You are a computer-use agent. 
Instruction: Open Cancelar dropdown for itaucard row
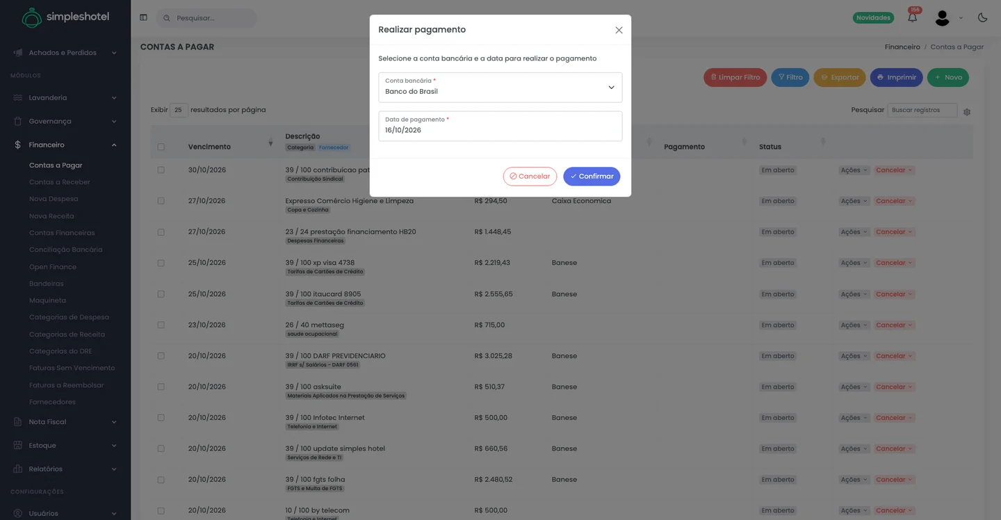click(894, 294)
